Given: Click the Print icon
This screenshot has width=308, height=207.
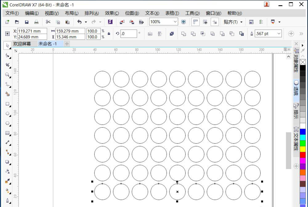Looking at the screenshot, I should pos(36,22).
